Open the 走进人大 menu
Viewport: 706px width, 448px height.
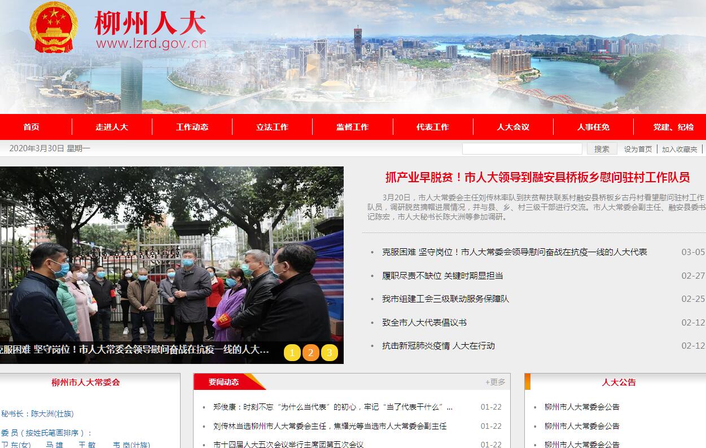(x=112, y=127)
